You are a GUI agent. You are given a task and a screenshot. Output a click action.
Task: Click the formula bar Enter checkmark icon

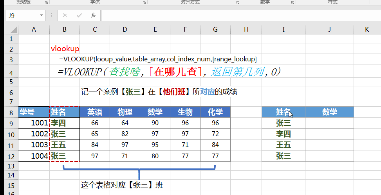(79, 15)
